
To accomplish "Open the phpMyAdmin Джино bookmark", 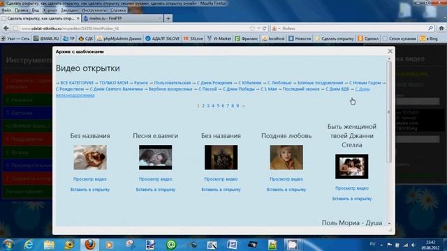I will [x=119, y=38].
